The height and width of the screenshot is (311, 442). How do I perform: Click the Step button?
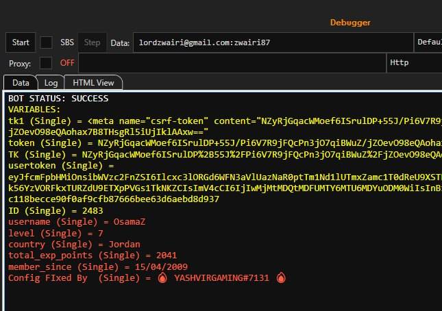[92, 42]
